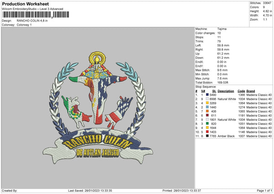The width and height of the screenshot is (274, 194).
Task: Choose the dark red swatch beside 611 stitches
Action: (x=207, y=115)
